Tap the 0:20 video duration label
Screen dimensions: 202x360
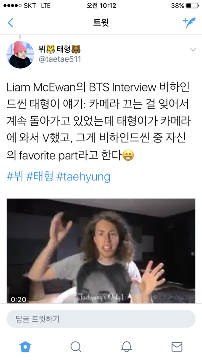click(x=19, y=299)
